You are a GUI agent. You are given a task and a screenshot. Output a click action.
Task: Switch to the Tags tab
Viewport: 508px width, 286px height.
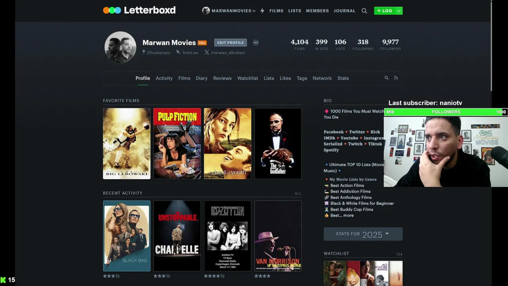pos(302,78)
